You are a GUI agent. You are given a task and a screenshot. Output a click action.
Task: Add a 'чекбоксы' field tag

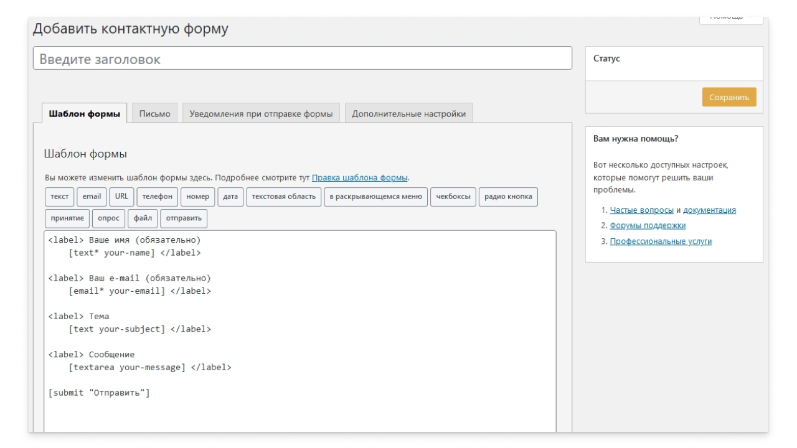coord(453,197)
